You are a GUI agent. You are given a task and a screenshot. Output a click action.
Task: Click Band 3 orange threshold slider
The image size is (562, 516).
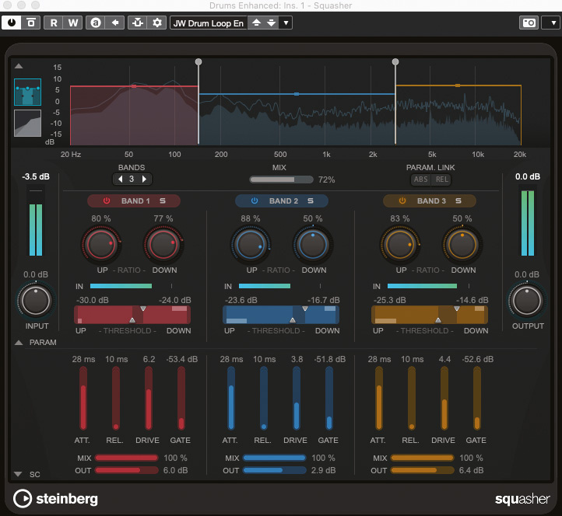[x=430, y=315]
